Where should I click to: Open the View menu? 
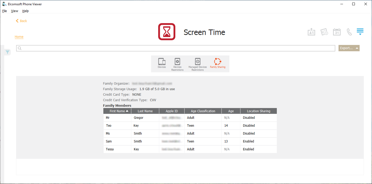(x=15, y=11)
